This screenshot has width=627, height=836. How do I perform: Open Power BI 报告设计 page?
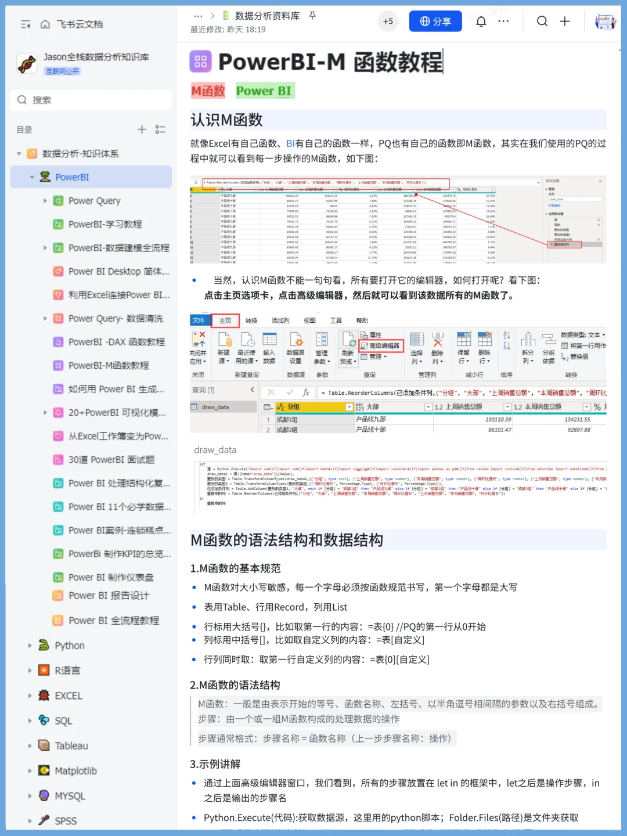(109, 596)
